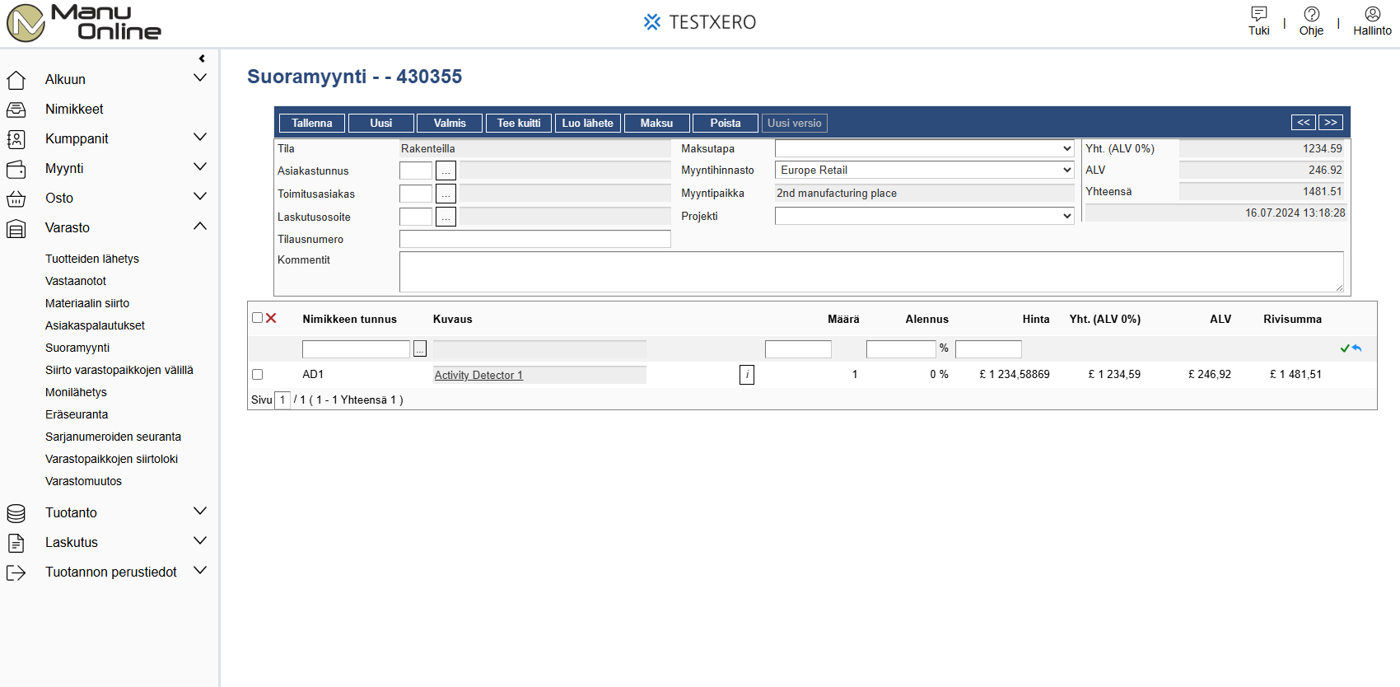The height and width of the screenshot is (687, 1400).
Task: Open Suoramyynti menu item
Action: (77, 348)
